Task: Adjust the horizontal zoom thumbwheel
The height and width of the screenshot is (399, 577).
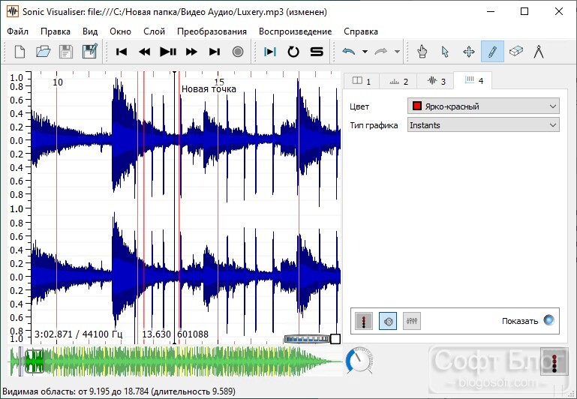Action: [307, 339]
